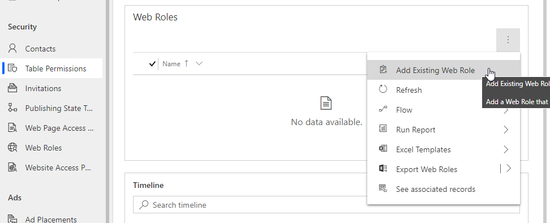Click the Web Roles globe icon in sidebar
The width and height of the screenshot is (550, 223).
pyautogui.click(x=12, y=148)
